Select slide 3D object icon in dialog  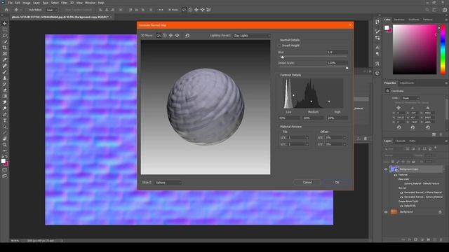click(177, 36)
